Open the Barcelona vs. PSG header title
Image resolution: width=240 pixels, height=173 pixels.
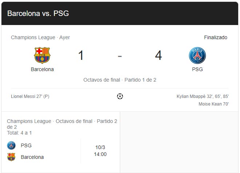tap(38, 13)
